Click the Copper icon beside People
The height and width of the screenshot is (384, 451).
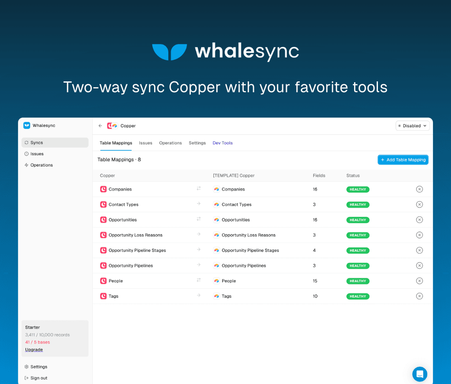(103, 280)
